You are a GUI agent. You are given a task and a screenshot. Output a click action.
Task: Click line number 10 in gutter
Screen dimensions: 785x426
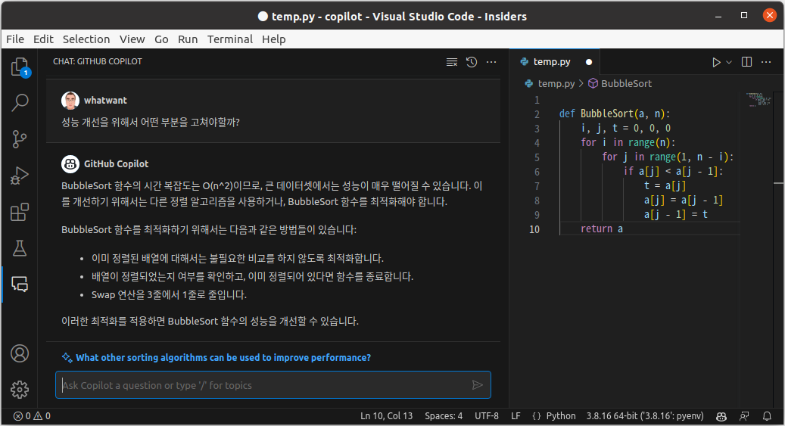[x=534, y=229]
